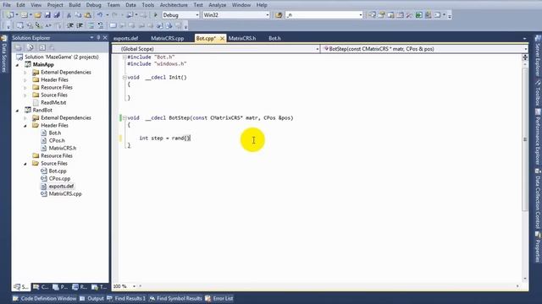The width and height of the screenshot is (542, 304).
Task: Collapse the #include region outline box
Action: pos(124,57)
